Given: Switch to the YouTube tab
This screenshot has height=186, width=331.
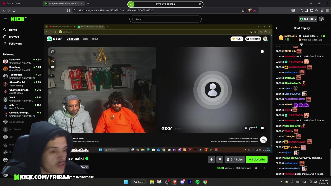Looking at the screenshot, I should 21,3.
